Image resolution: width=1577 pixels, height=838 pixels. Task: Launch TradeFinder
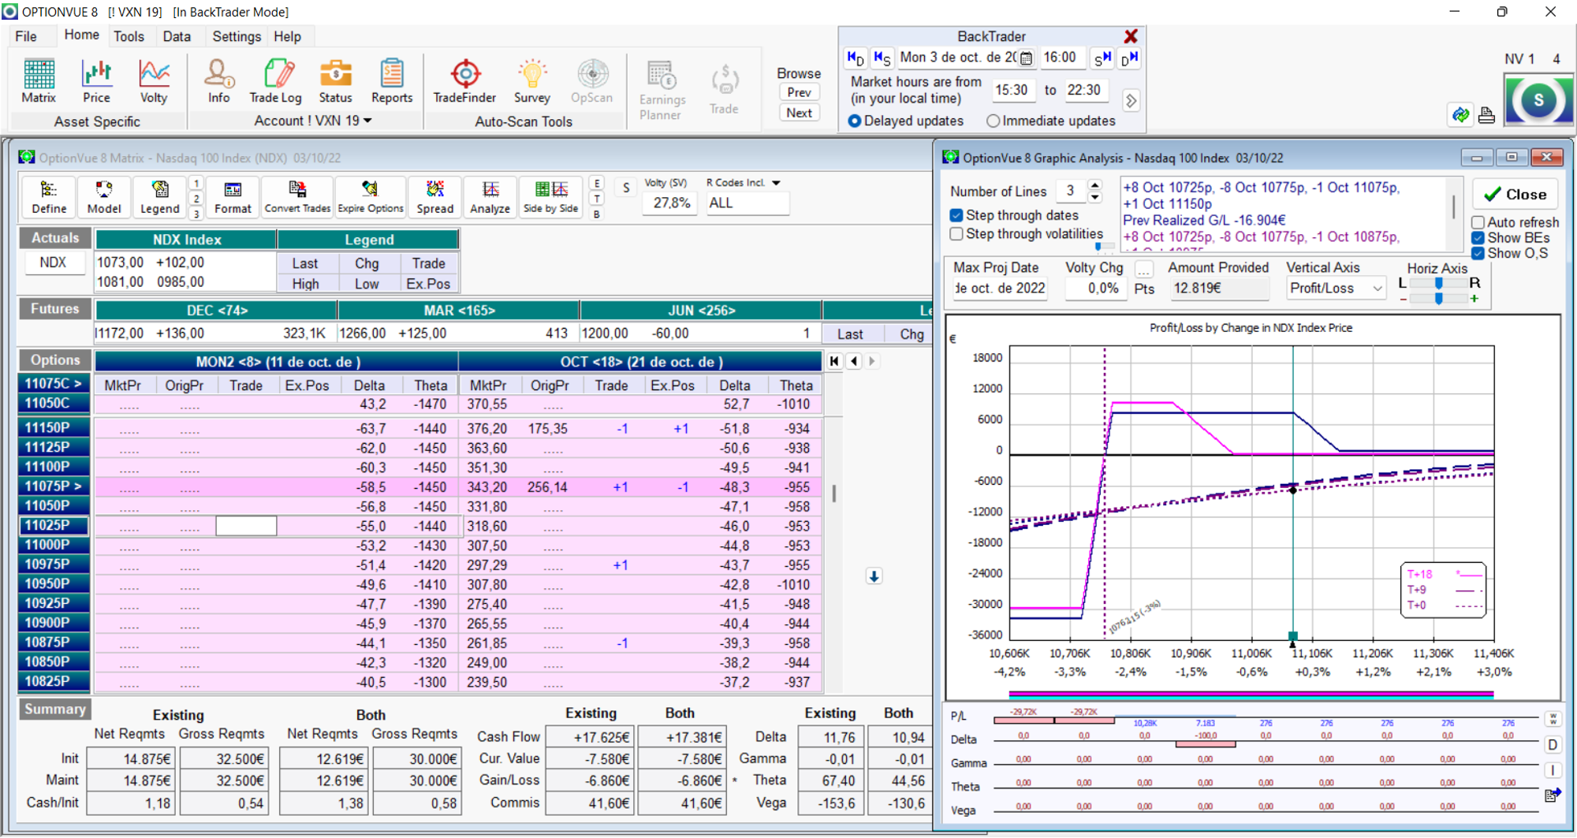point(464,81)
